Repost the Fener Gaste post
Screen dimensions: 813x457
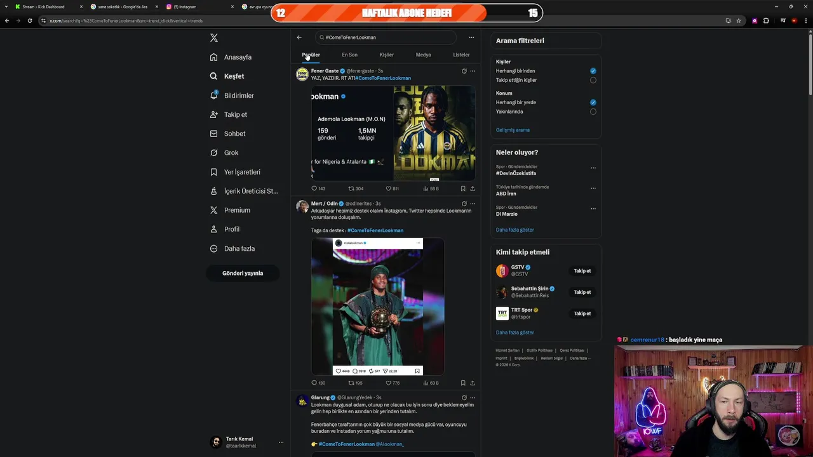click(x=356, y=189)
